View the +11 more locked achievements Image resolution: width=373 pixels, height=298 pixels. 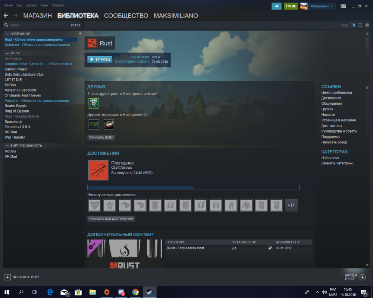[291, 205]
